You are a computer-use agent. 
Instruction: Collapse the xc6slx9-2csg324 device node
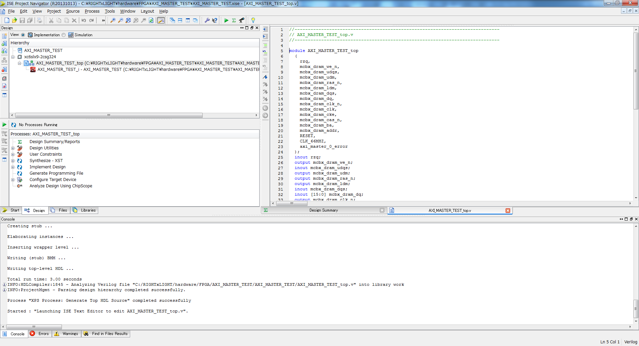tap(13, 57)
